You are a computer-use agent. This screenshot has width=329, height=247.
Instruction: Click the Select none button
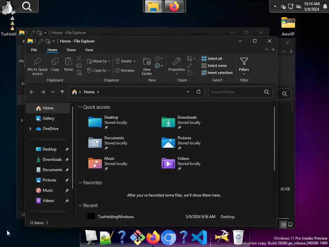tap(214, 66)
